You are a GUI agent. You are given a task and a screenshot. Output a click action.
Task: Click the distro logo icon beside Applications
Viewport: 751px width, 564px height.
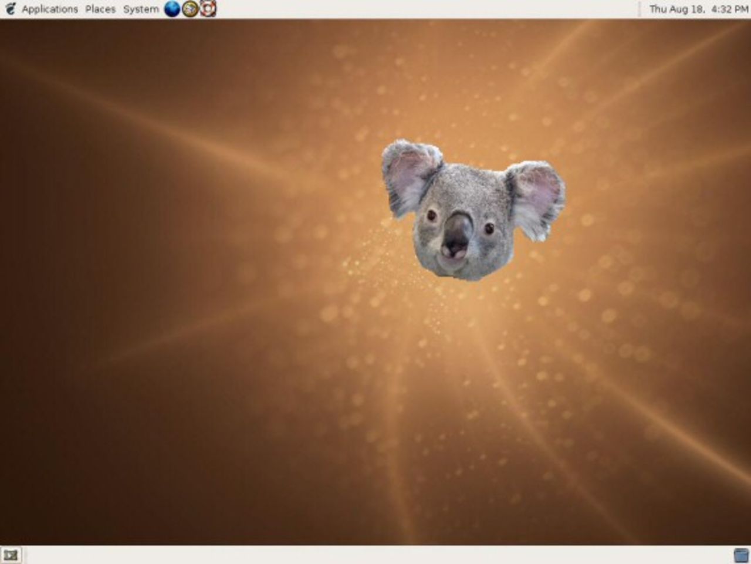tap(11, 9)
